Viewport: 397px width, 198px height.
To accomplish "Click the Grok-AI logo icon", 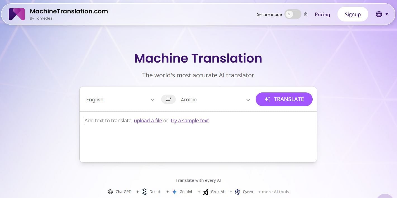I will click(x=206, y=192).
